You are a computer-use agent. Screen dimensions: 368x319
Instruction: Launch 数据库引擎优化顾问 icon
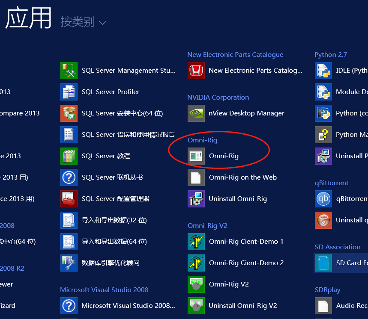(x=69, y=263)
